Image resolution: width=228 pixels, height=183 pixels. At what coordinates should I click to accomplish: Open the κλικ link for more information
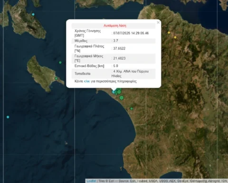87,81
